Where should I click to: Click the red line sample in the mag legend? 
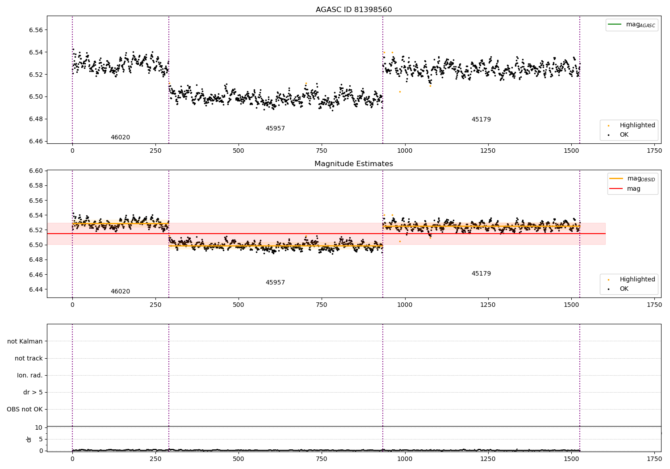[x=616, y=189]
